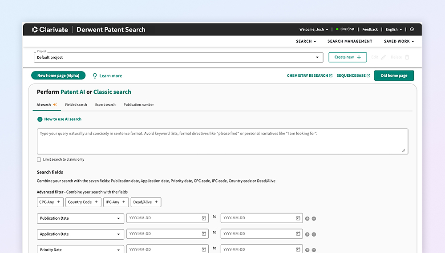Click the green info icon for AI search
The width and height of the screenshot is (445, 253).
pyautogui.click(x=40, y=119)
